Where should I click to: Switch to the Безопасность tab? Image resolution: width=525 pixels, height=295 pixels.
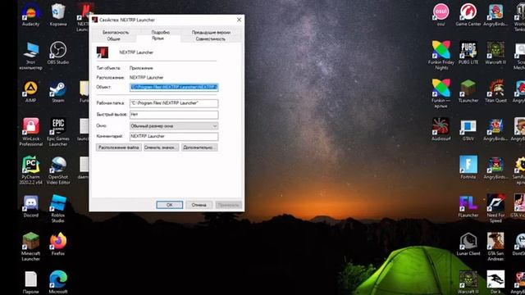[116, 33]
